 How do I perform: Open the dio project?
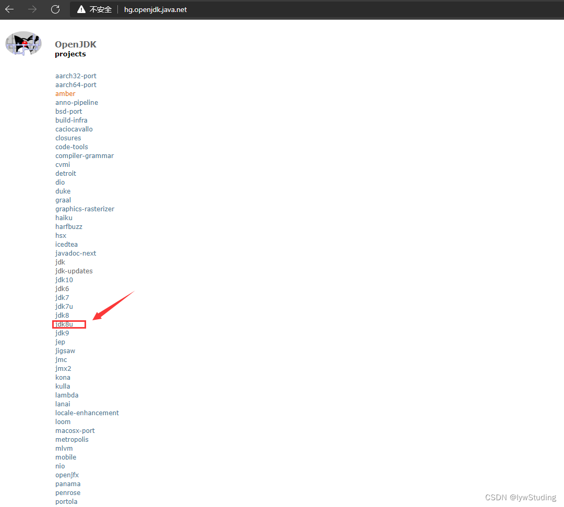click(x=60, y=183)
